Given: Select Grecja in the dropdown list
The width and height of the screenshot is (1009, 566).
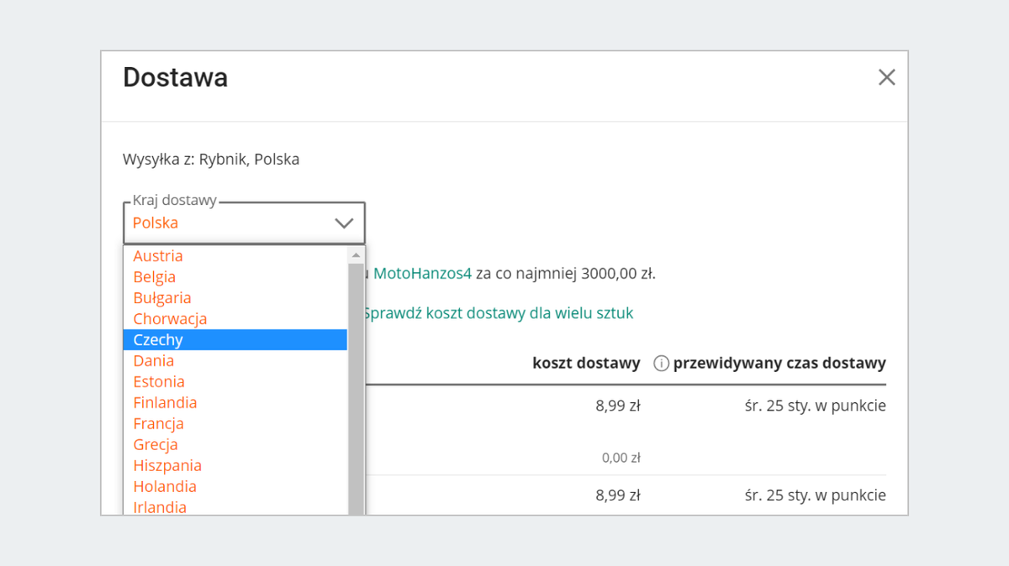Looking at the screenshot, I should (x=156, y=445).
